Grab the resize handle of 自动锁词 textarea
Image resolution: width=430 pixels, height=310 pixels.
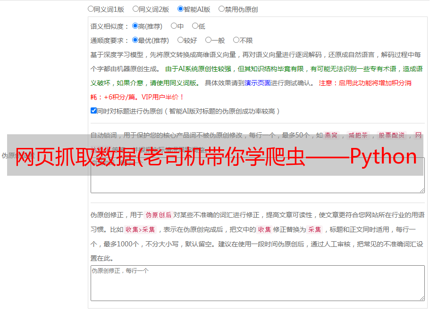(x=422, y=190)
